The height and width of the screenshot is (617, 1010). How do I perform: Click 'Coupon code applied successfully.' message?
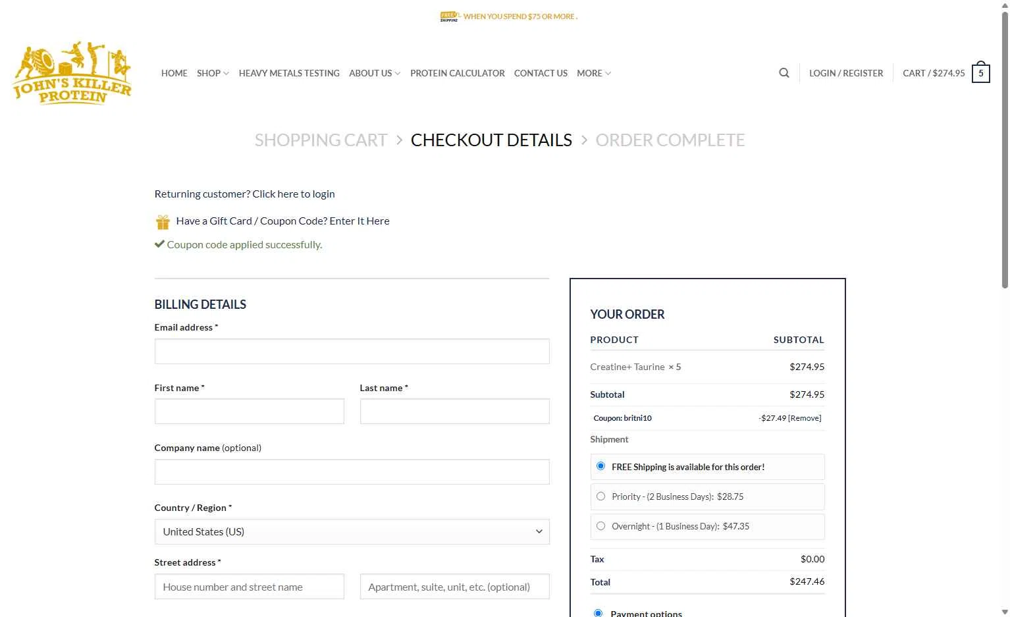[244, 245]
